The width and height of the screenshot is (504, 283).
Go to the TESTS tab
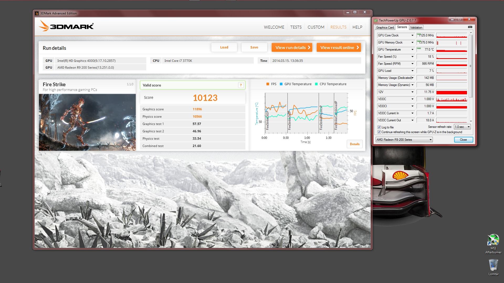pos(296,27)
